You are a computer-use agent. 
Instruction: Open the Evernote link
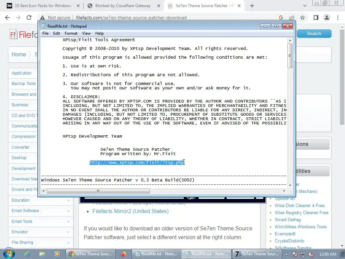tap(285, 234)
